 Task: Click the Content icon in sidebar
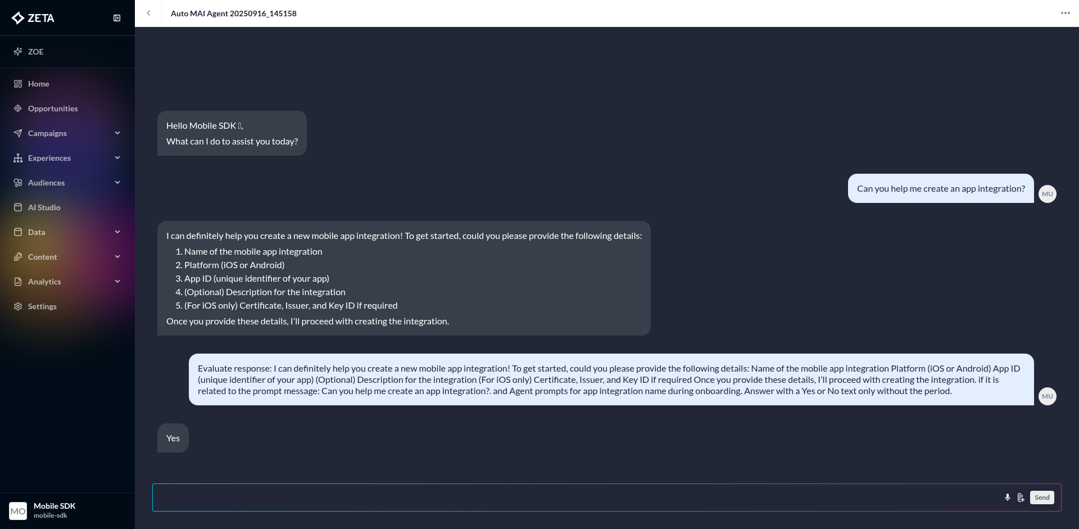[18, 257]
